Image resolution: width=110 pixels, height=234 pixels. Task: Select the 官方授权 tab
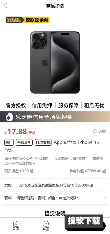point(16,106)
